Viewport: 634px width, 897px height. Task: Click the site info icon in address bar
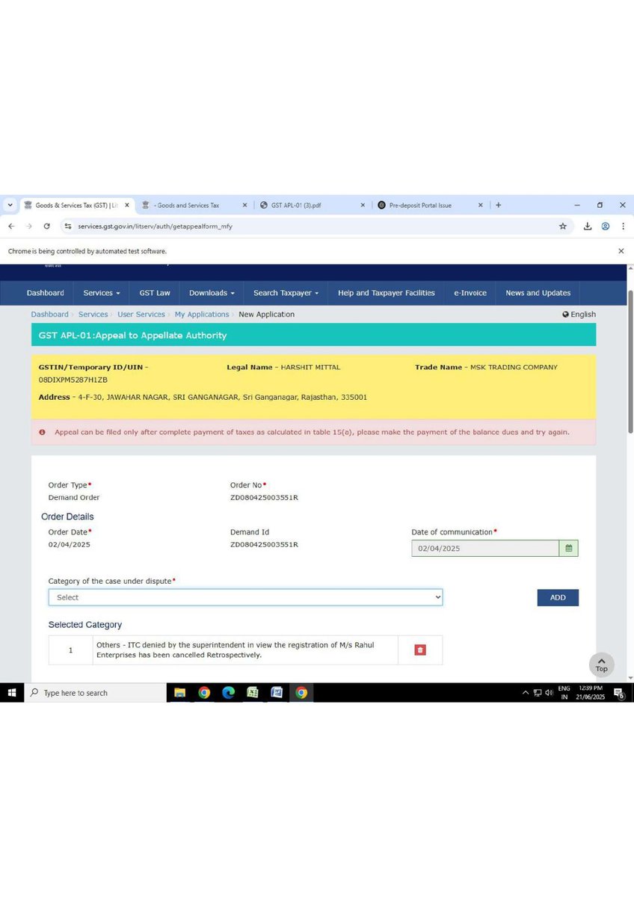(x=67, y=226)
